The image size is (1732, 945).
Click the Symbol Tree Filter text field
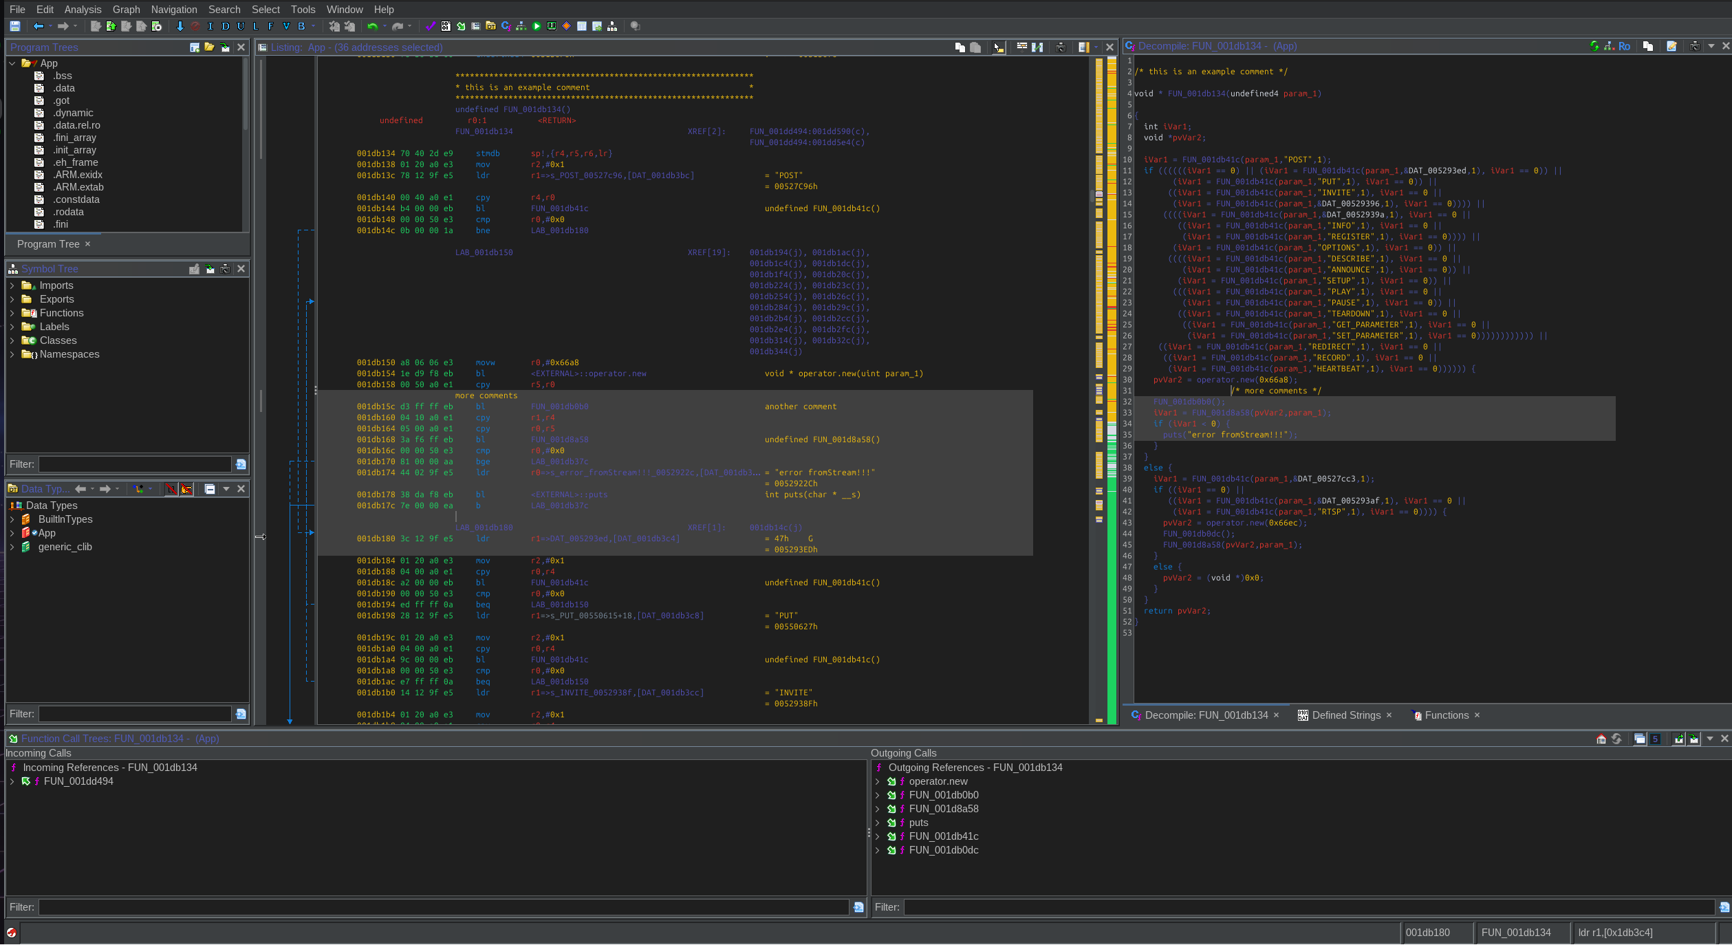(x=135, y=464)
